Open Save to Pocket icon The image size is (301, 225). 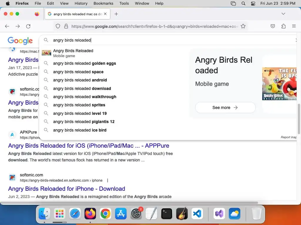tap(272, 26)
